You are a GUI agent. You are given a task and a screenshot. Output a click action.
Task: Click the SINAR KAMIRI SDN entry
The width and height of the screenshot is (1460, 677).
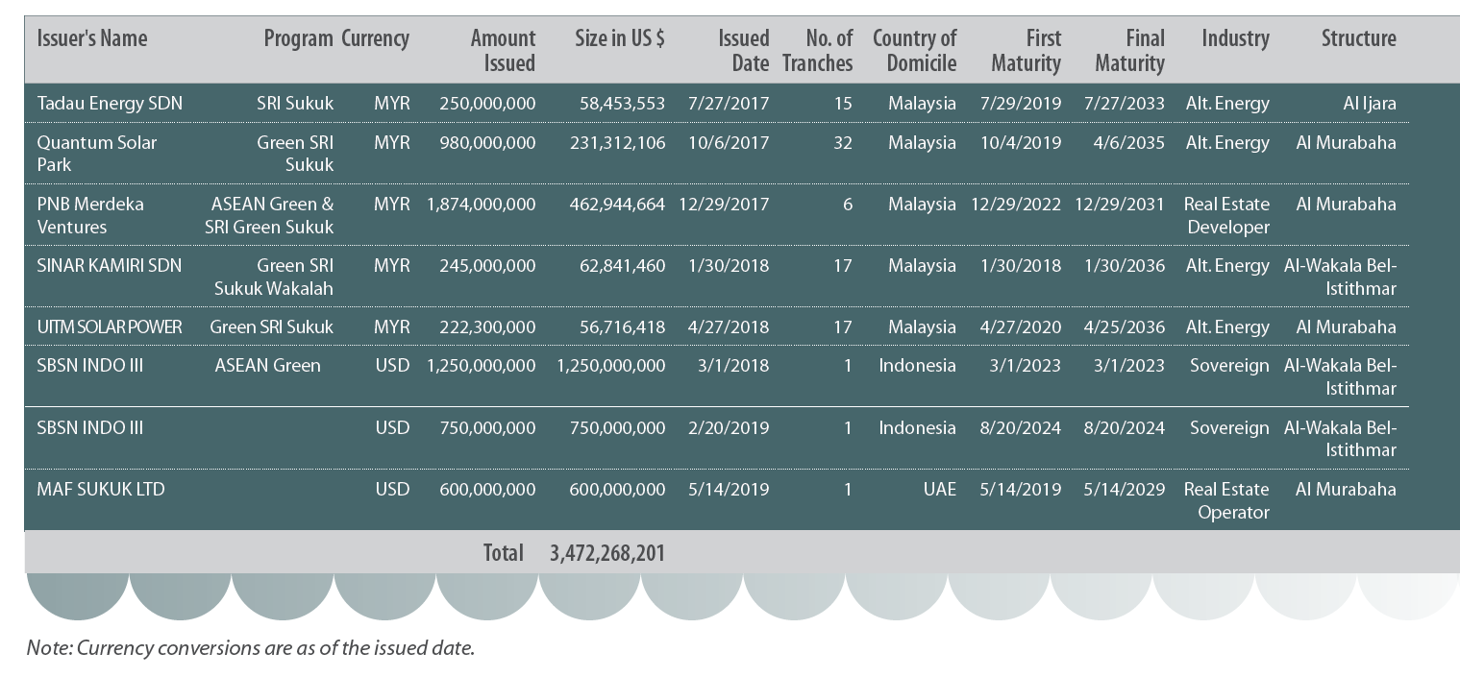pyautogui.click(x=110, y=265)
